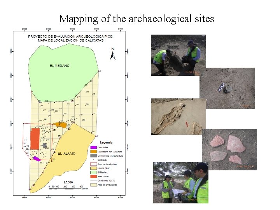Click the "Calicatas" legend label

102,160
